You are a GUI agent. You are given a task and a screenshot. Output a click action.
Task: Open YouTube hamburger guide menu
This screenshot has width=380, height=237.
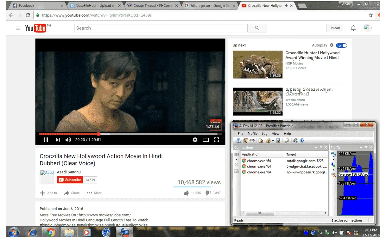(x=18, y=28)
